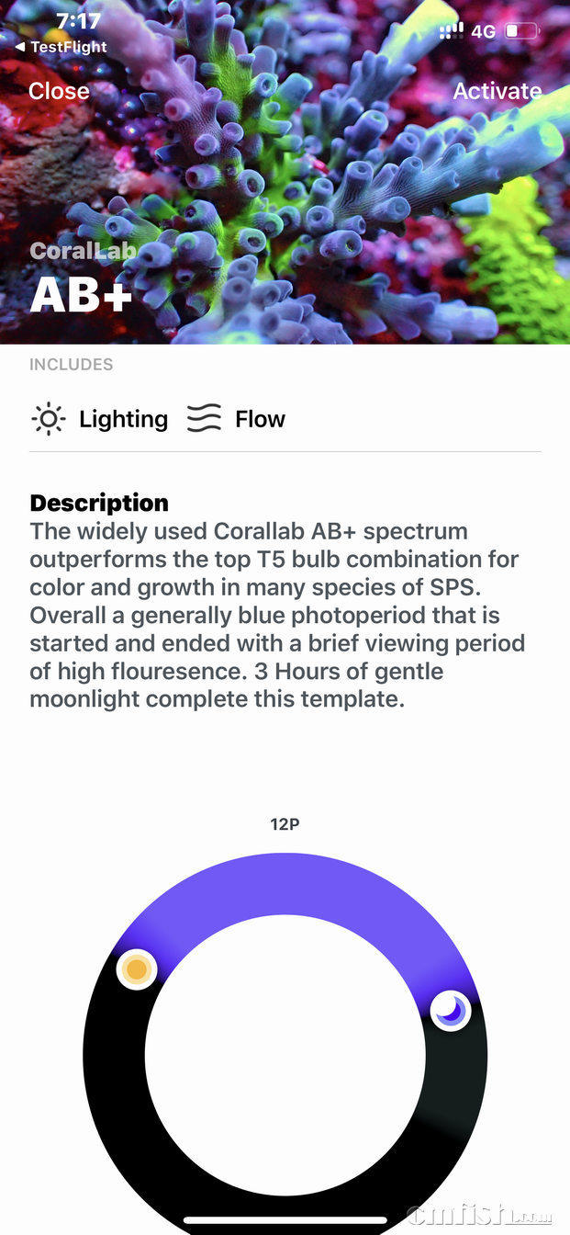This screenshot has width=570, height=1235.
Task: Select the Lighting label text
Action: coord(123,419)
